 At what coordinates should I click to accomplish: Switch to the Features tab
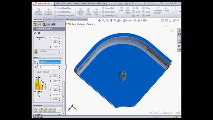pyautogui.click(x=38, y=19)
